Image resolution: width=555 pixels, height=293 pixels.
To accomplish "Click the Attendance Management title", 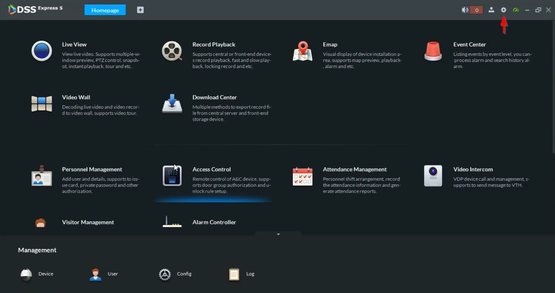I will click(355, 169).
